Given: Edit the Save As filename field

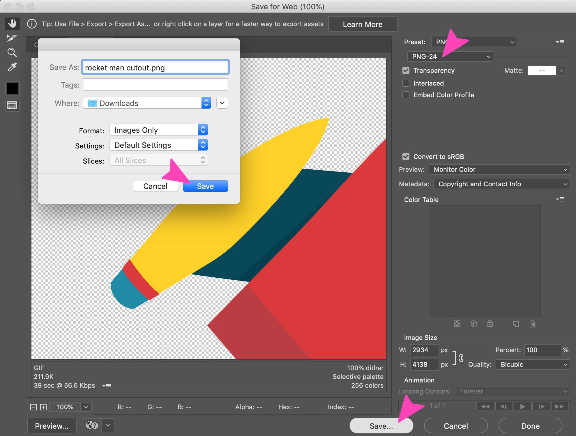Looking at the screenshot, I should point(155,67).
